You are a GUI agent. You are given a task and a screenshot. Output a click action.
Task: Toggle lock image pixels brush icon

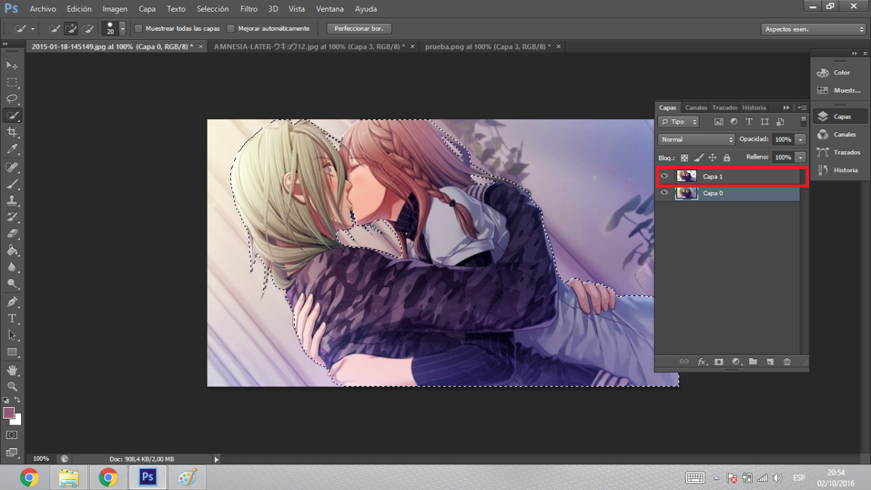[699, 158]
